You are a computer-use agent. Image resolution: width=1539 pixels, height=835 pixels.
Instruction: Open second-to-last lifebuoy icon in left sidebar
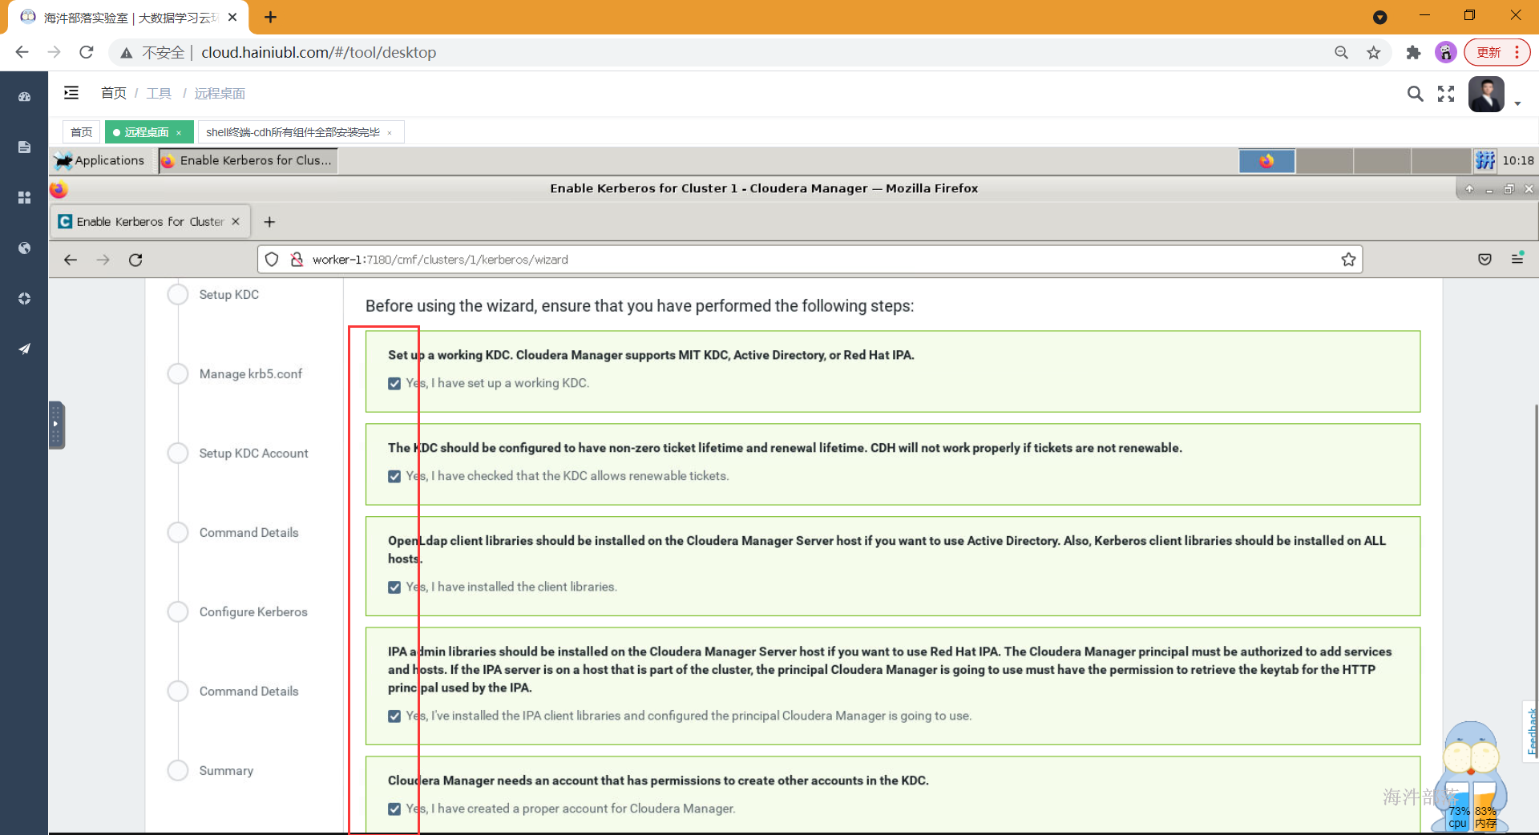(x=24, y=298)
